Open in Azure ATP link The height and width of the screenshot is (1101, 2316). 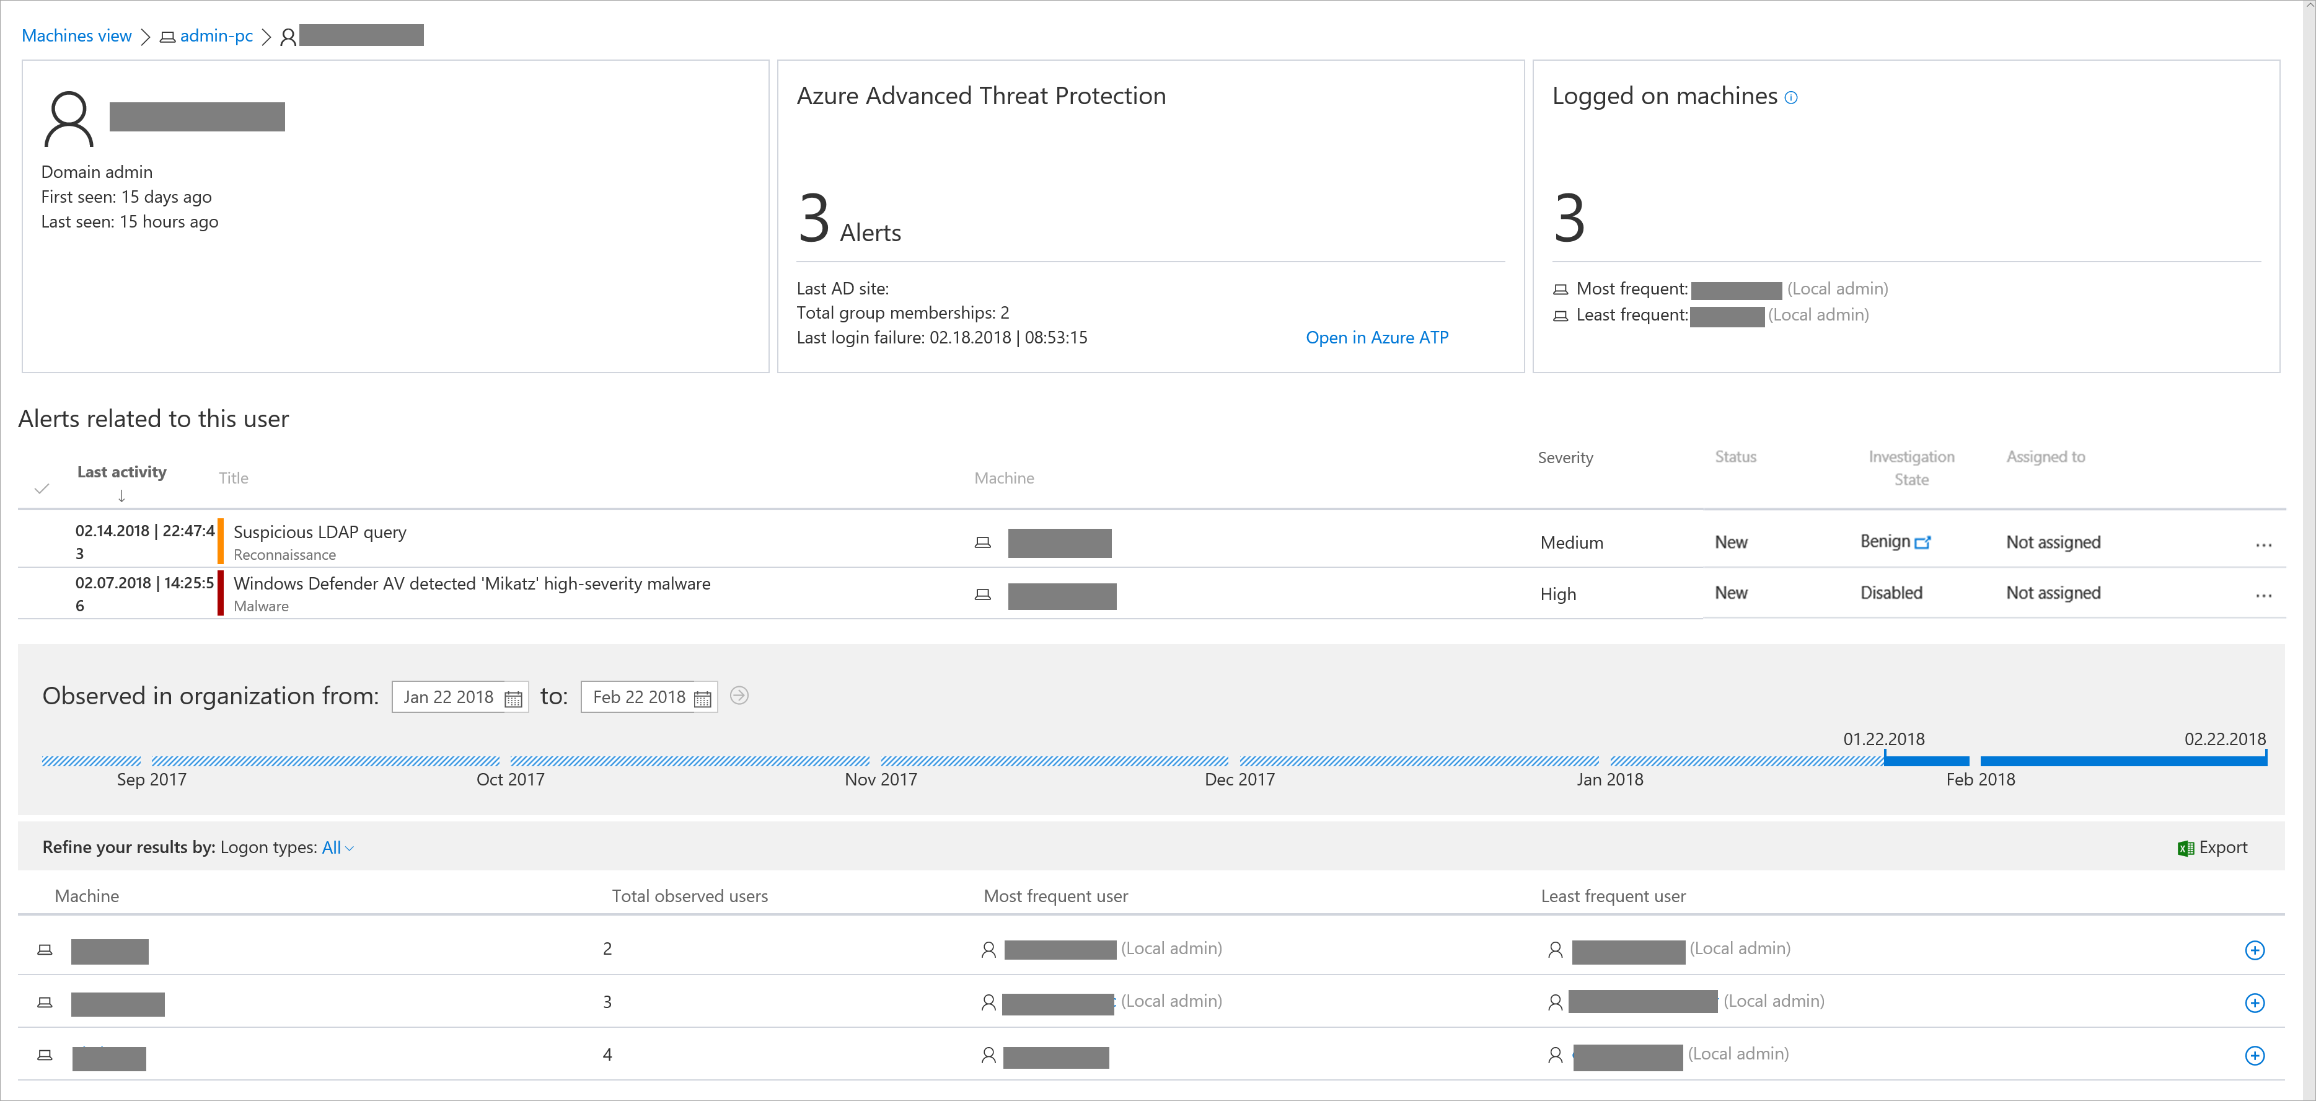tap(1376, 338)
